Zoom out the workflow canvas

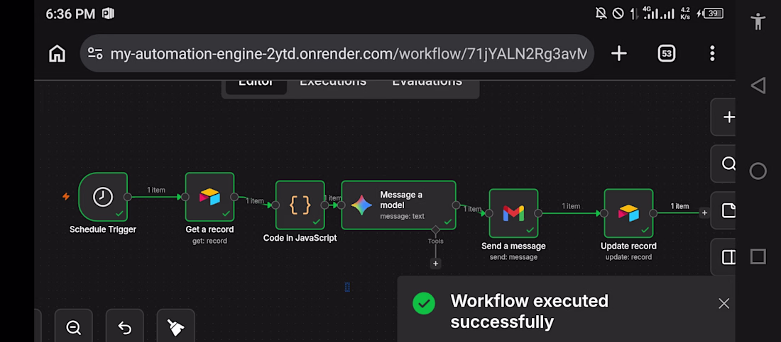74,328
